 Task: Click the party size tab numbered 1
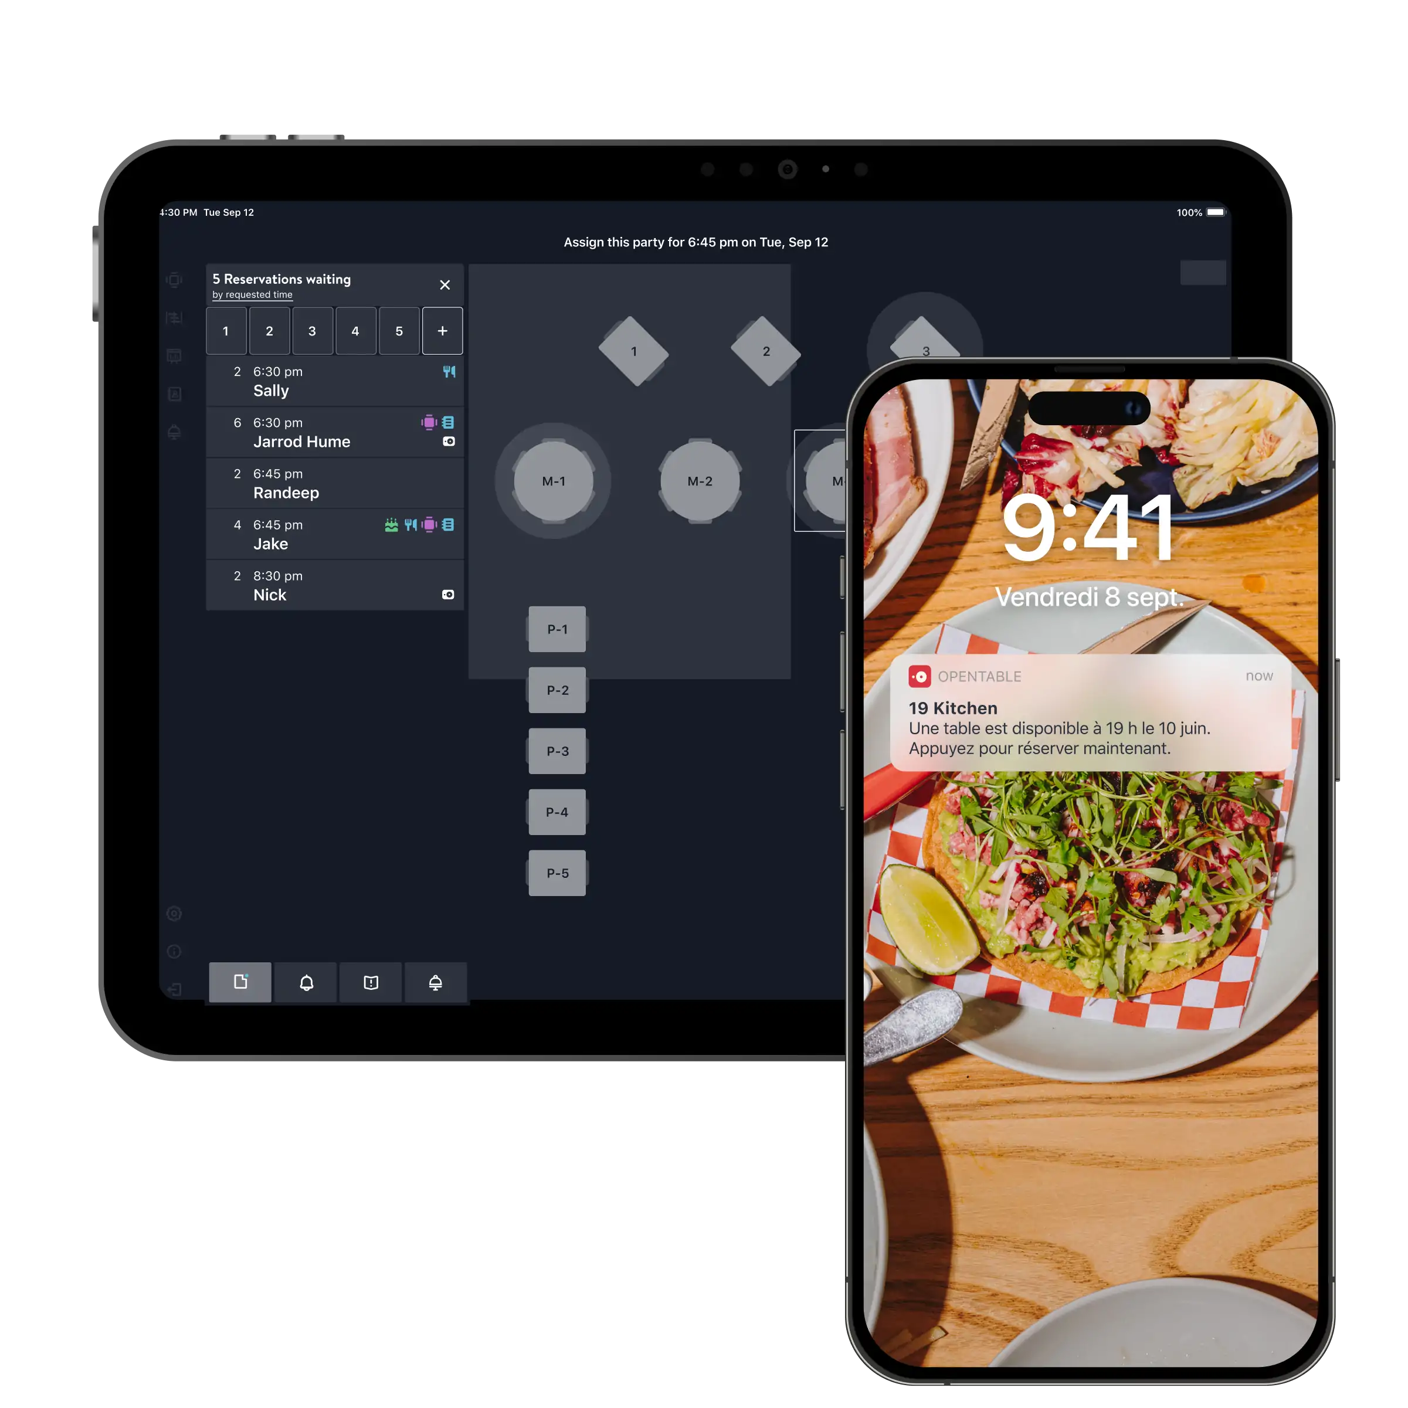coord(227,331)
